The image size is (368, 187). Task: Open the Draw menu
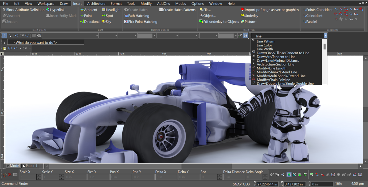[64, 3]
